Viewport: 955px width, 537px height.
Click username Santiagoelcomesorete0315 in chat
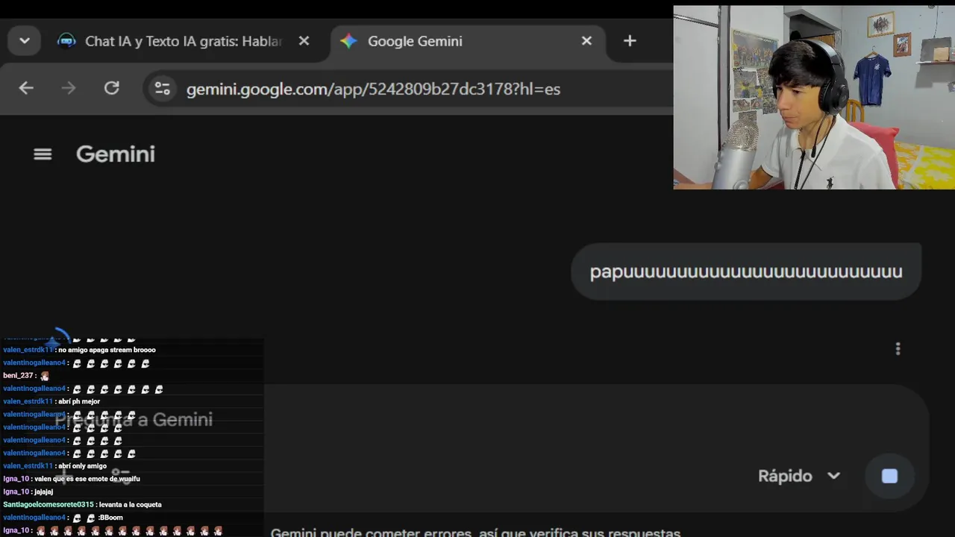pyautogui.click(x=48, y=505)
